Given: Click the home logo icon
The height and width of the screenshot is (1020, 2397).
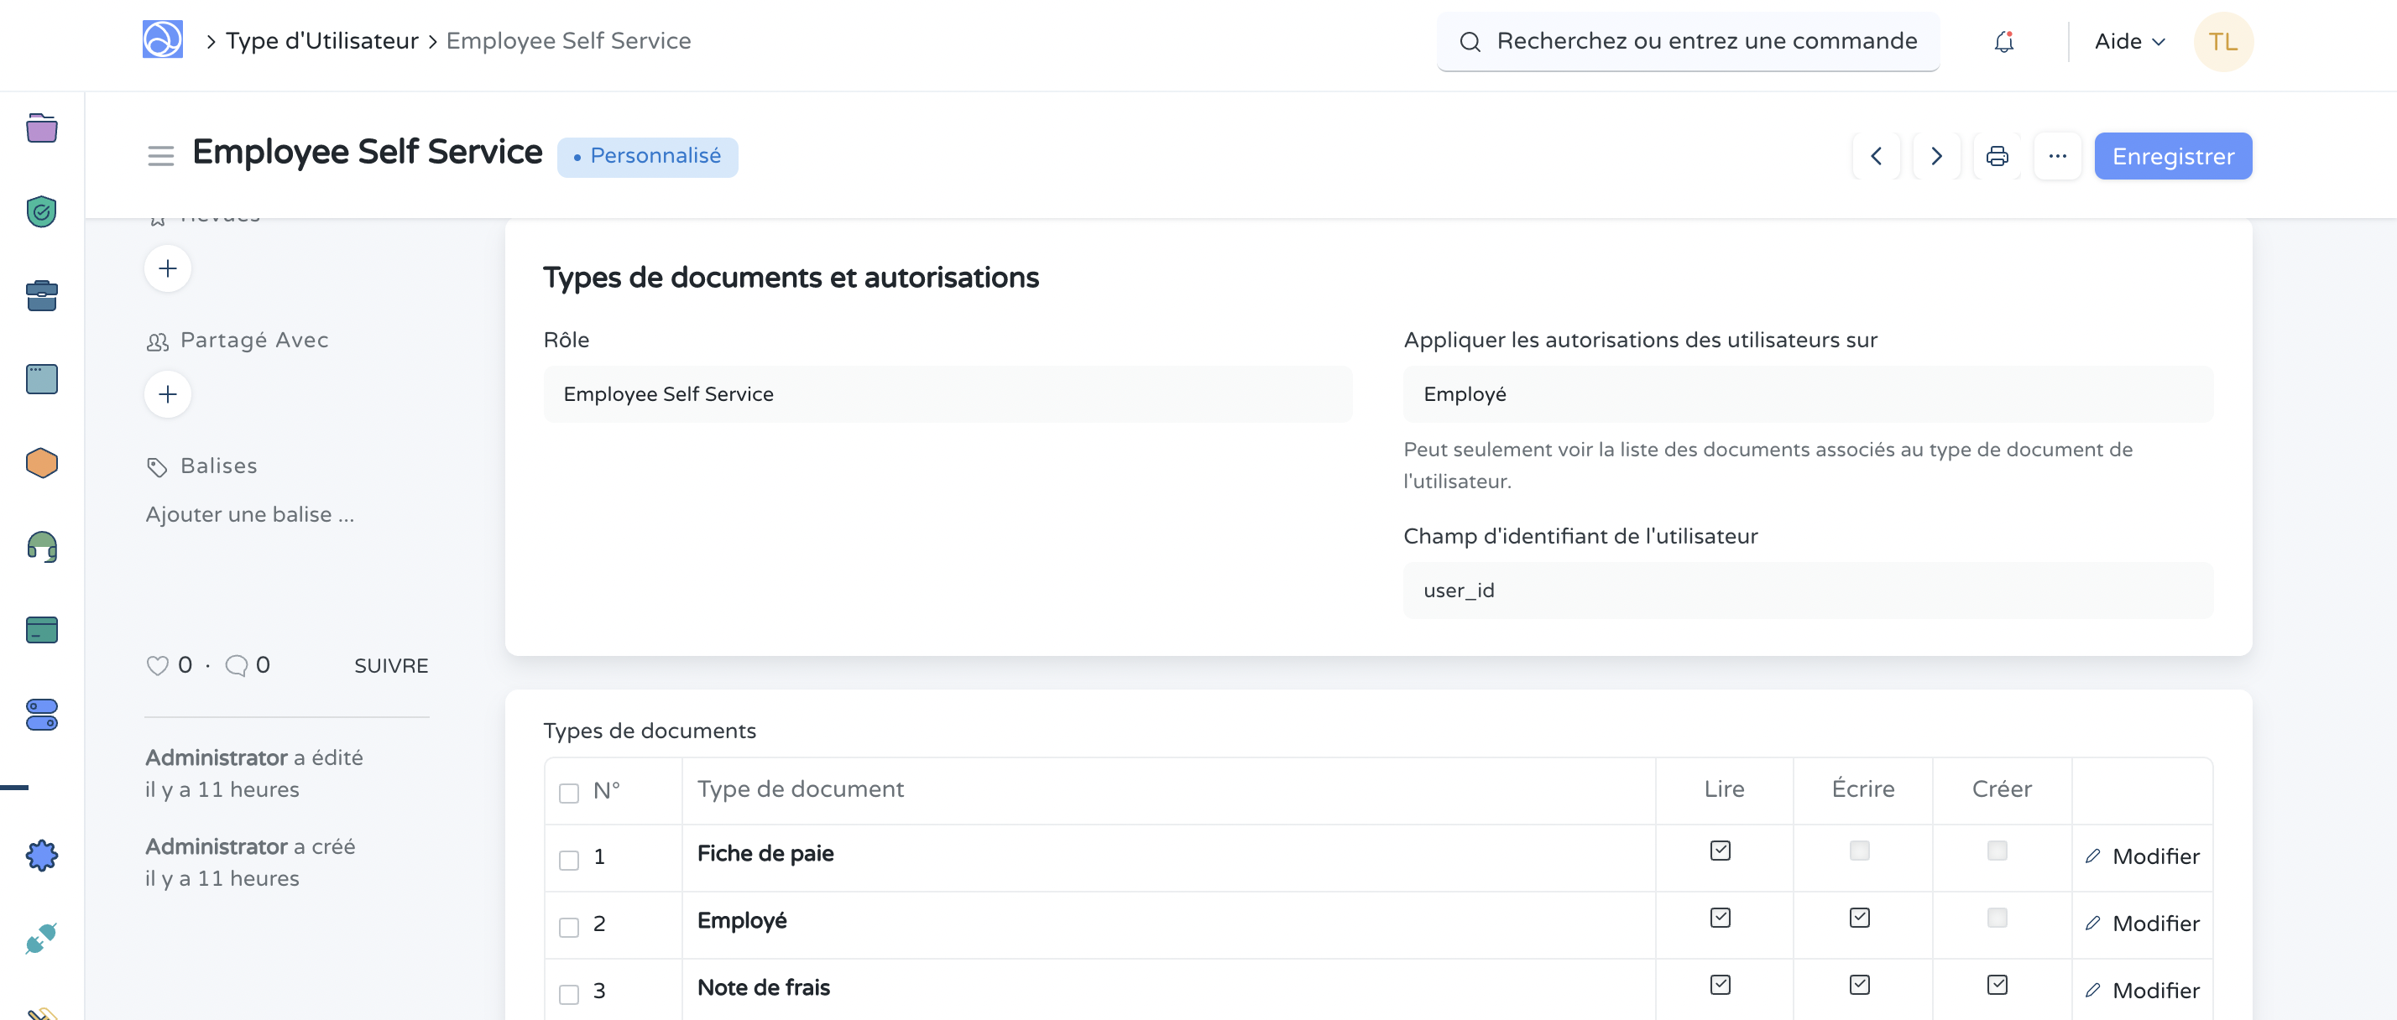Looking at the screenshot, I should [x=162, y=40].
